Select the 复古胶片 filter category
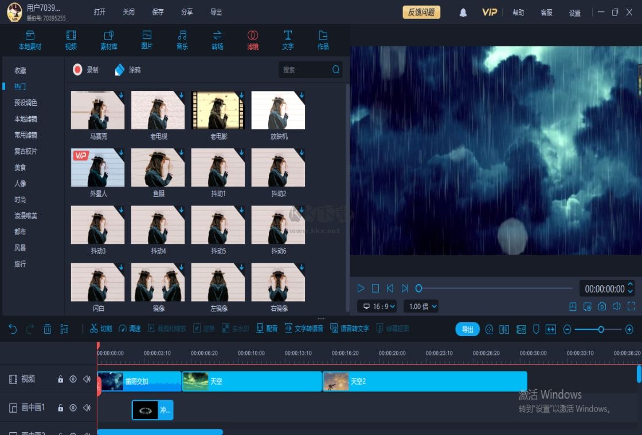Viewport: 642px width, 435px height. pyautogui.click(x=26, y=151)
